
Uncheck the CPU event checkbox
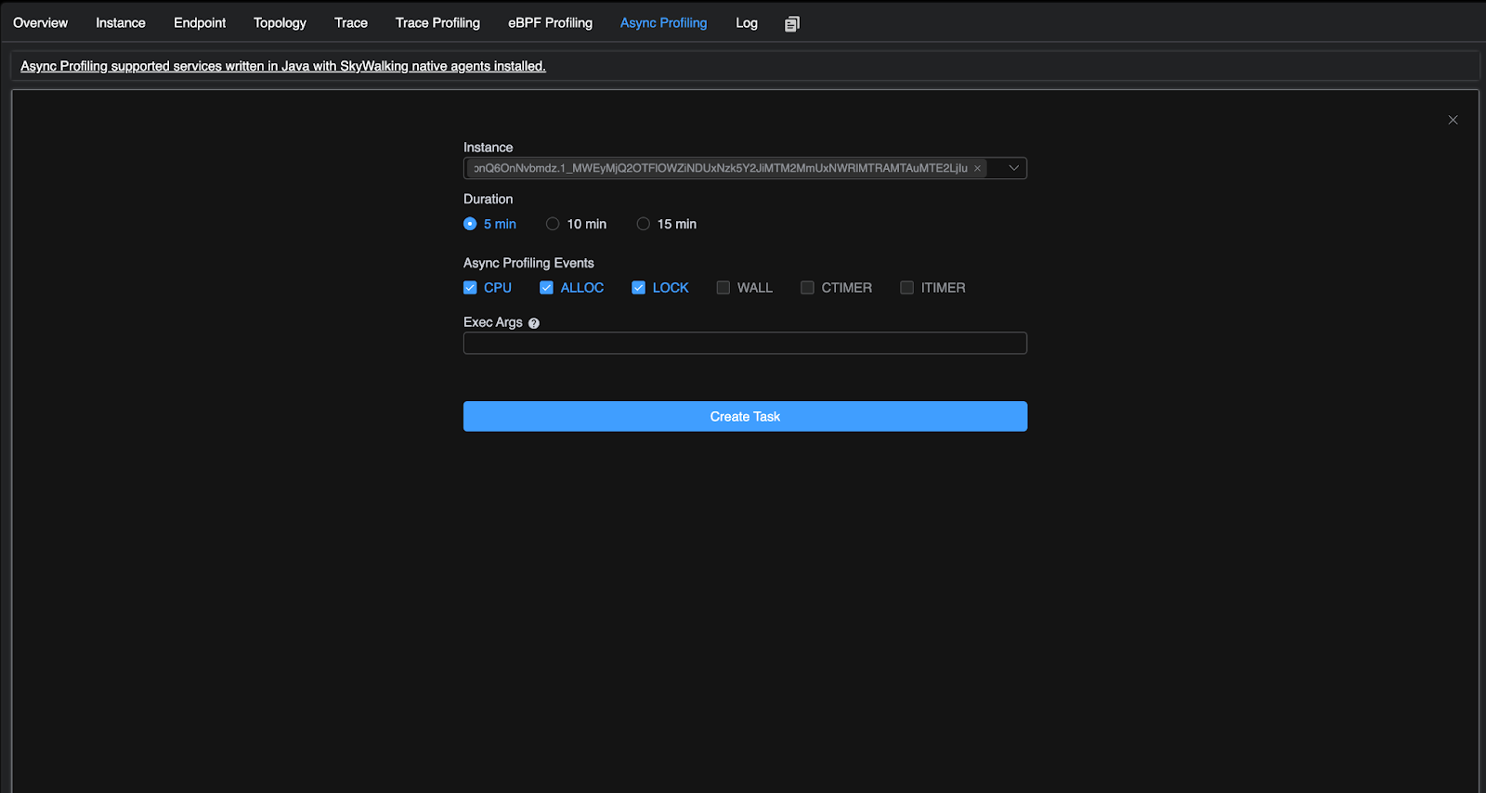pyautogui.click(x=470, y=288)
